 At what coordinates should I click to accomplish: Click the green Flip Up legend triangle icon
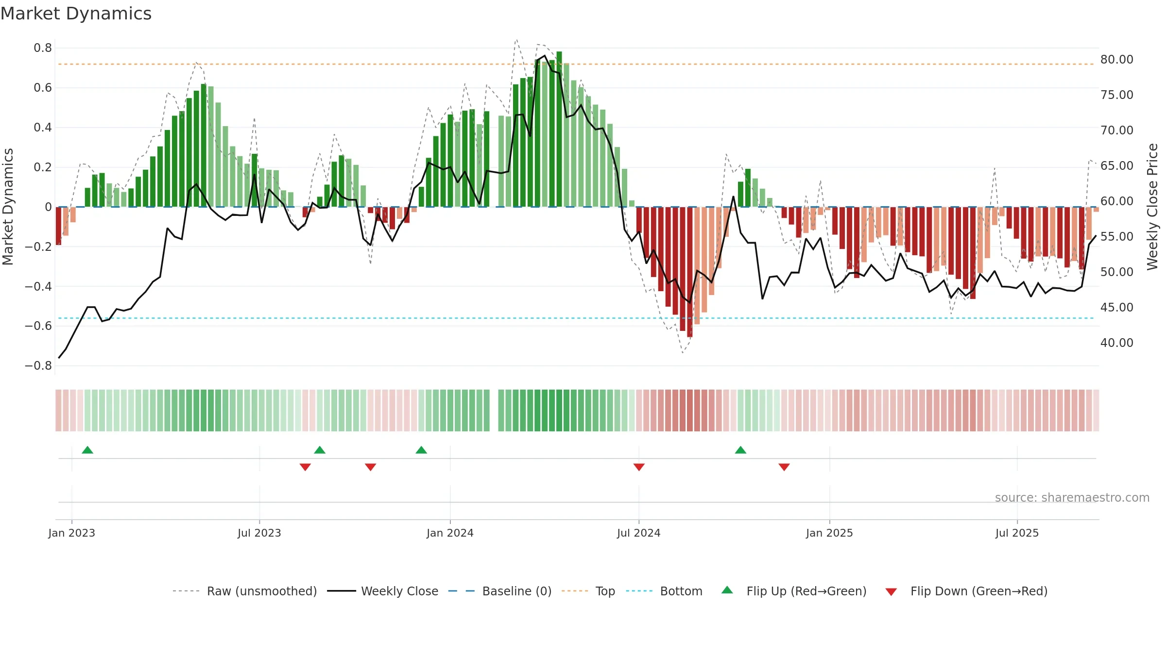tap(727, 590)
